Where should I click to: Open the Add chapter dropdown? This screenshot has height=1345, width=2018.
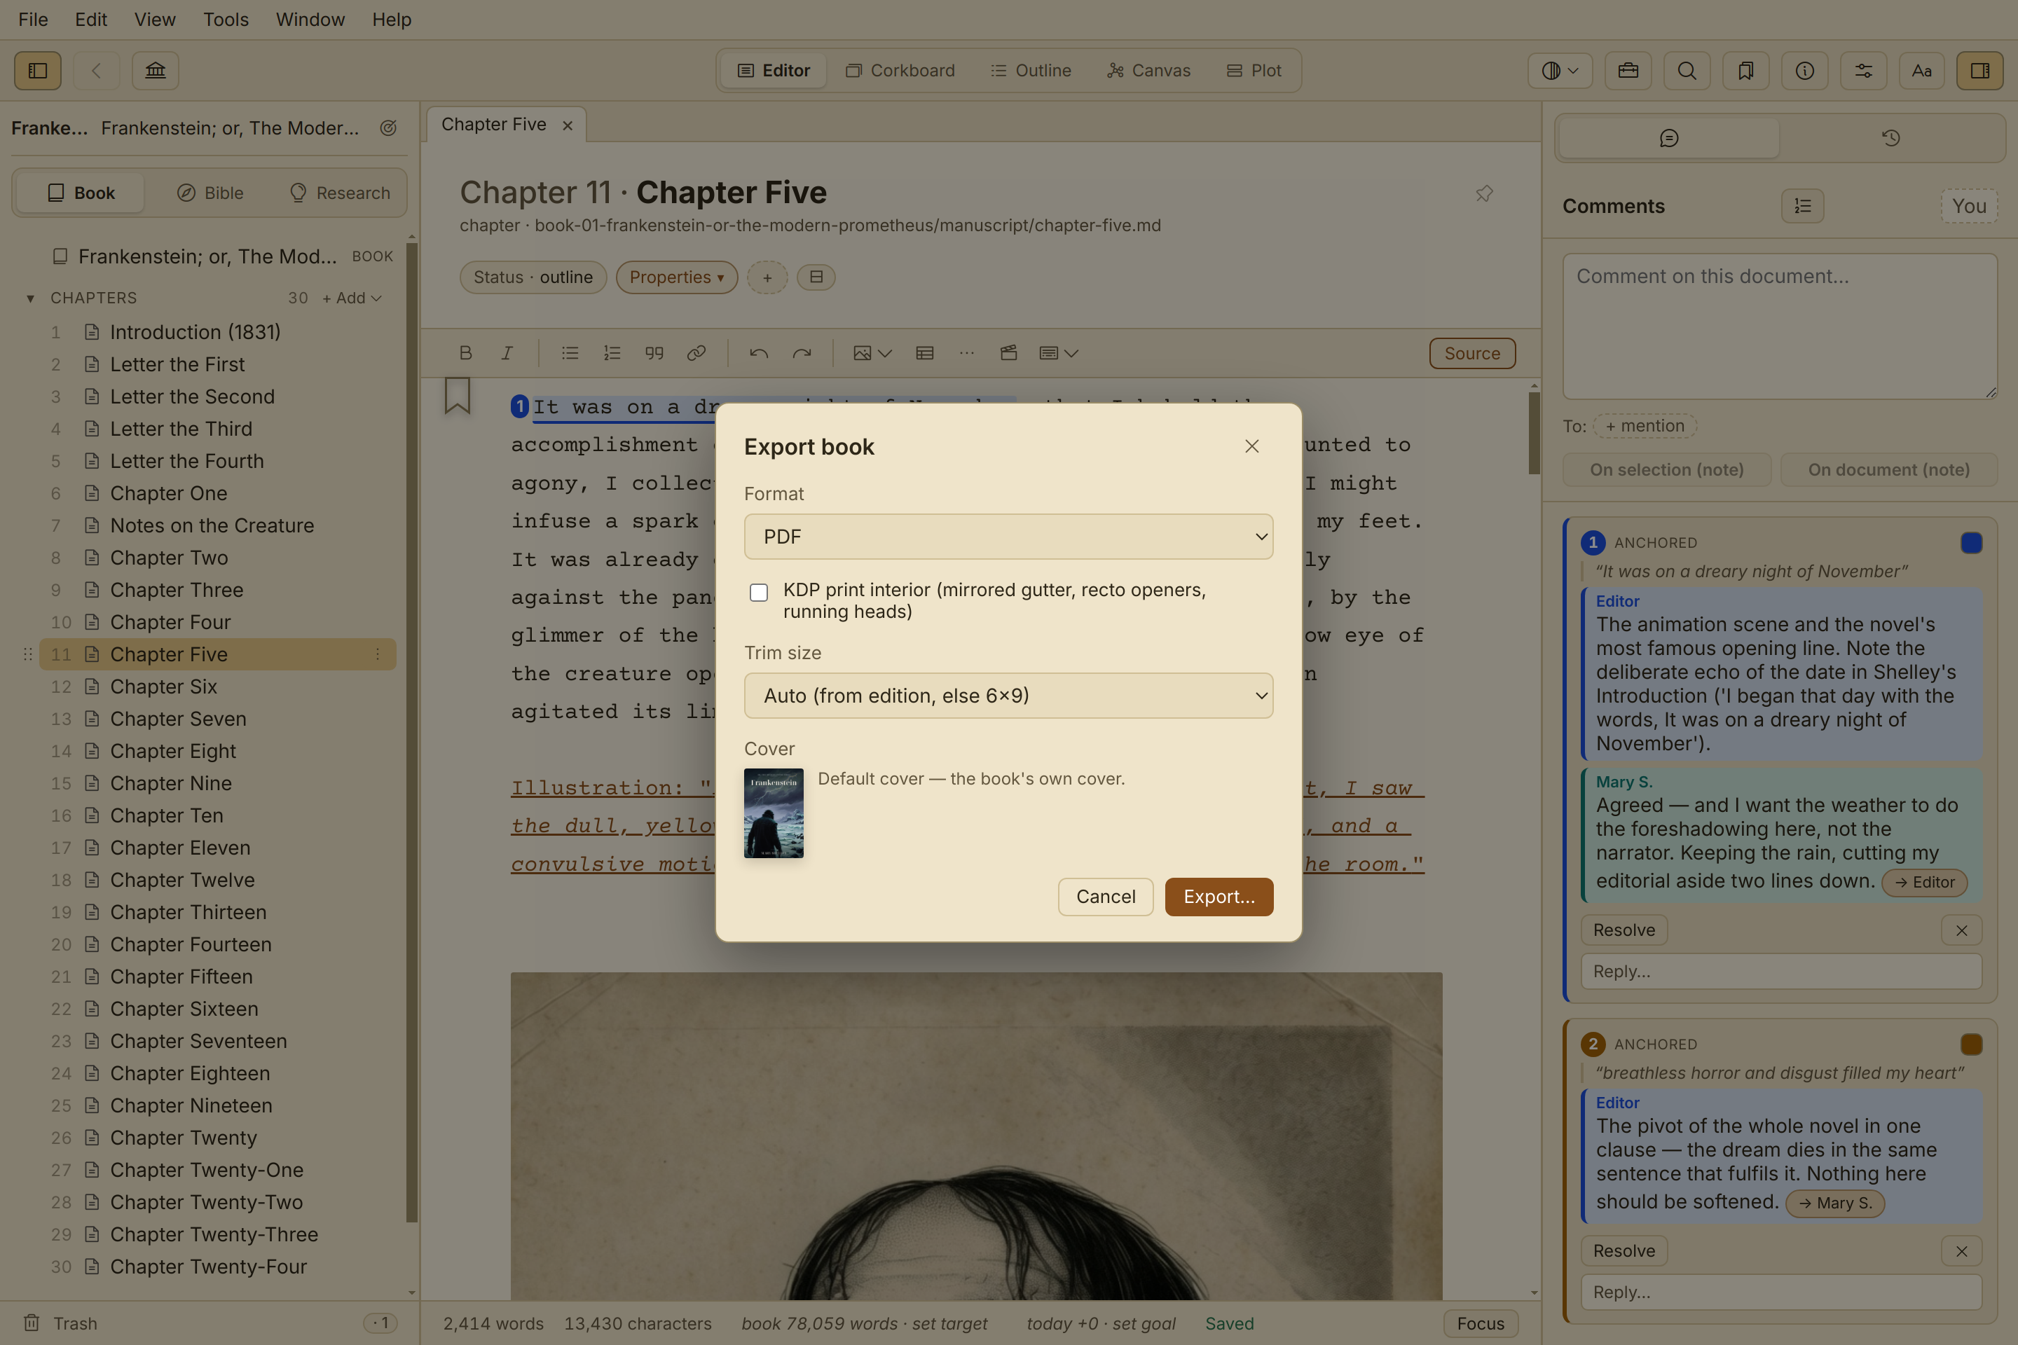pyautogui.click(x=352, y=298)
